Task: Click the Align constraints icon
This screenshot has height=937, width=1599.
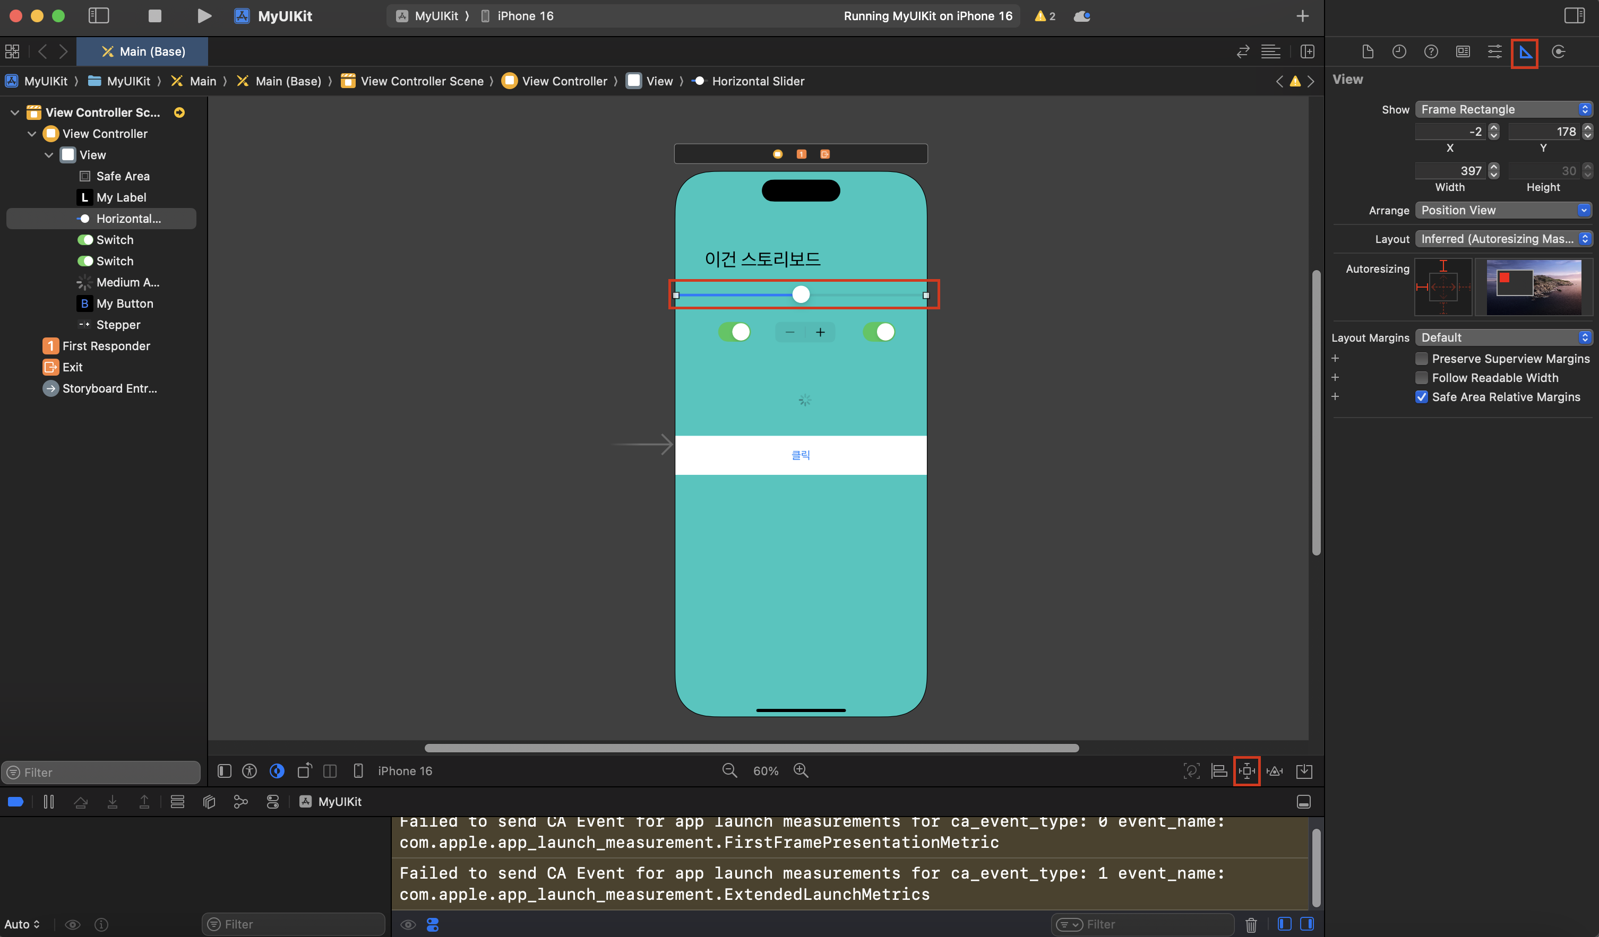Action: (1219, 771)
